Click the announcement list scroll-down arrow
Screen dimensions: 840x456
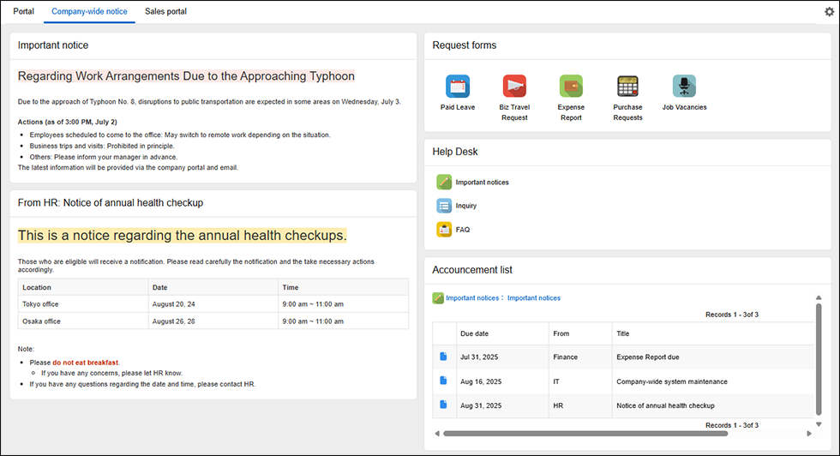coord(819,424)
